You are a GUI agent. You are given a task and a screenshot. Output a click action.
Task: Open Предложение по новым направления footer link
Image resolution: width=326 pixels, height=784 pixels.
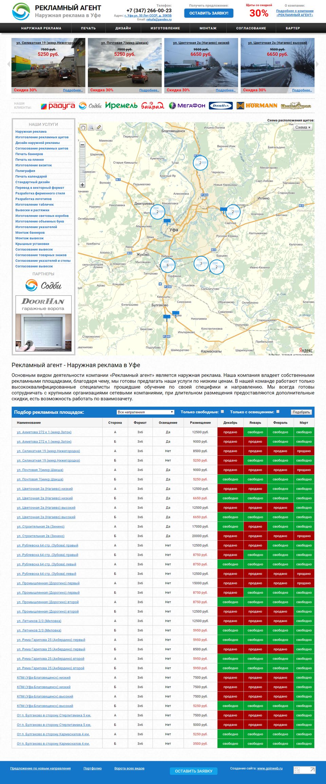click(40, 768)
